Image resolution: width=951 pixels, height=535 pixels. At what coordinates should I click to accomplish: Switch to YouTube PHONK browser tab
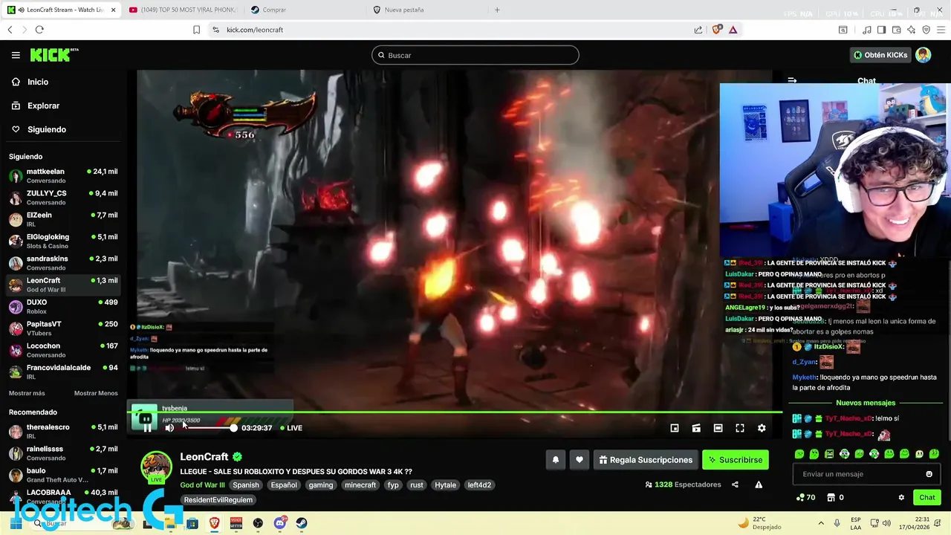[182, 10]
